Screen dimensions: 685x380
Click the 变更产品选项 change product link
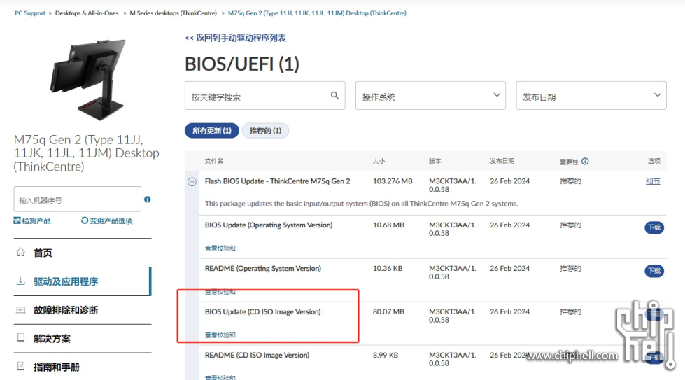(107, 220)
